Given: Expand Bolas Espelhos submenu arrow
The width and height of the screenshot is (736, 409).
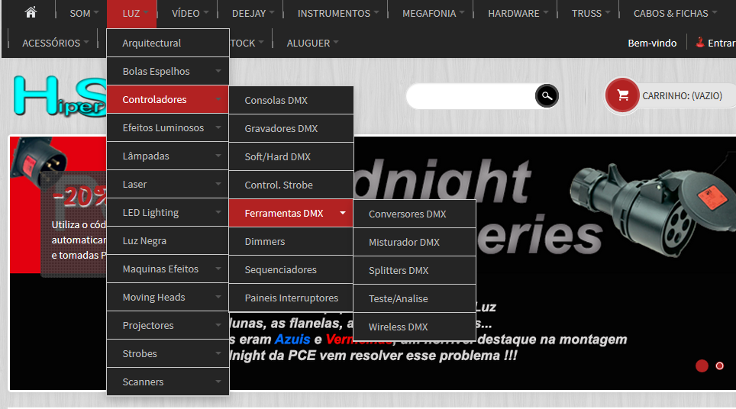Looking at the screenshot, I should coord(218,71).
